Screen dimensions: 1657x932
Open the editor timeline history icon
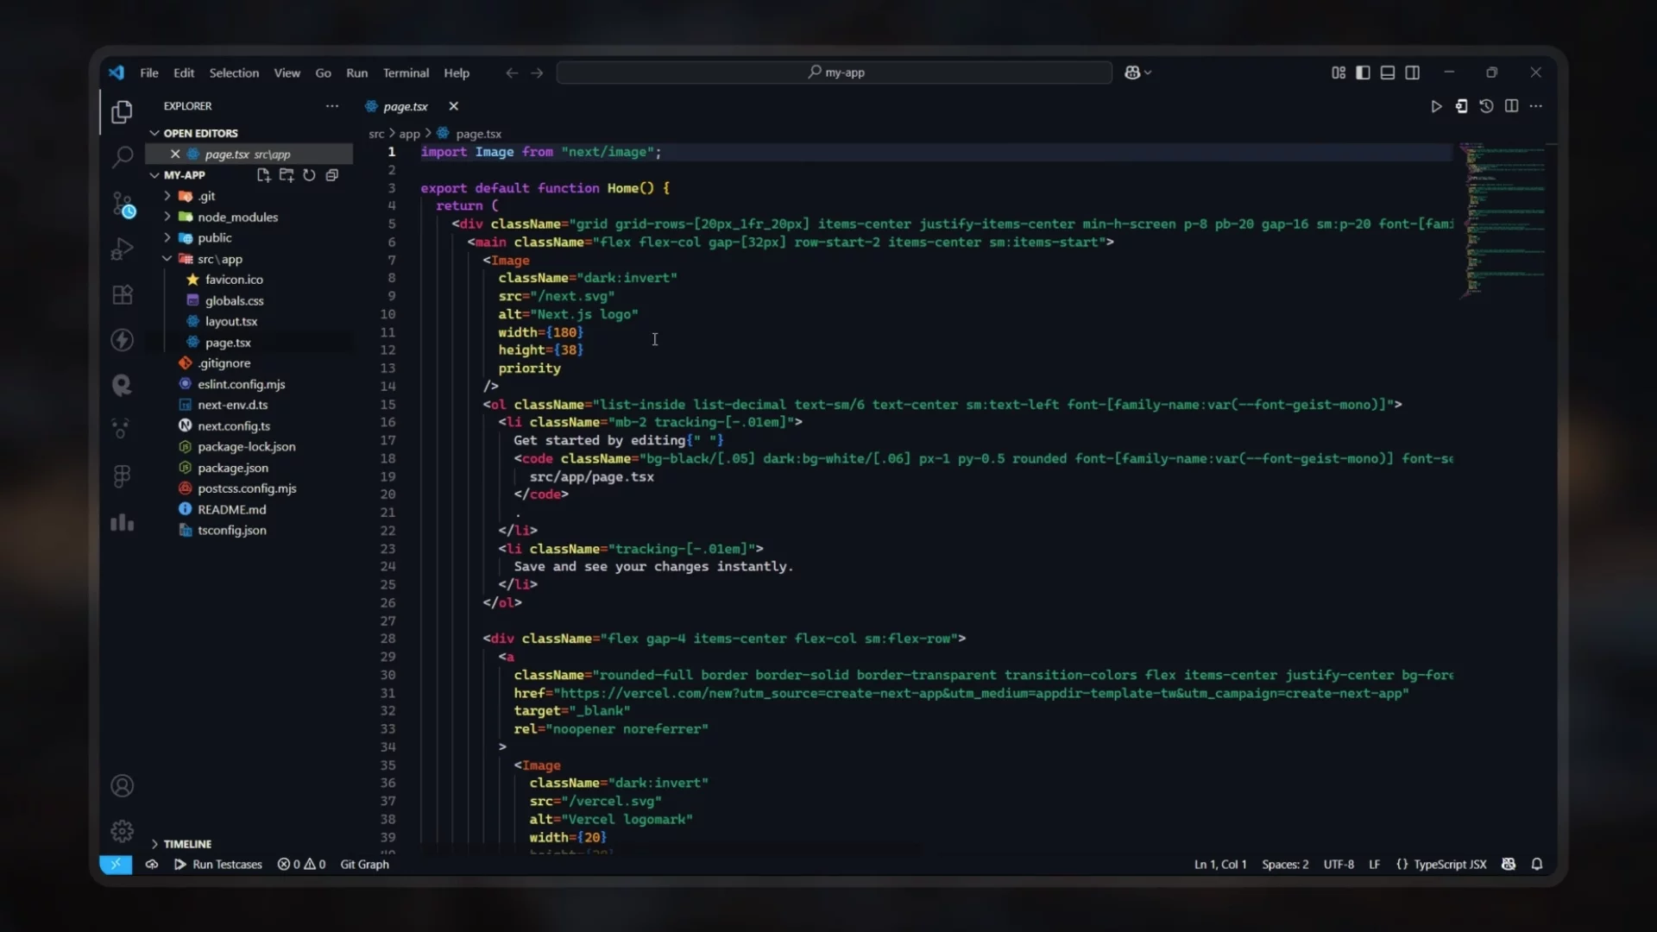(1486, 106)
